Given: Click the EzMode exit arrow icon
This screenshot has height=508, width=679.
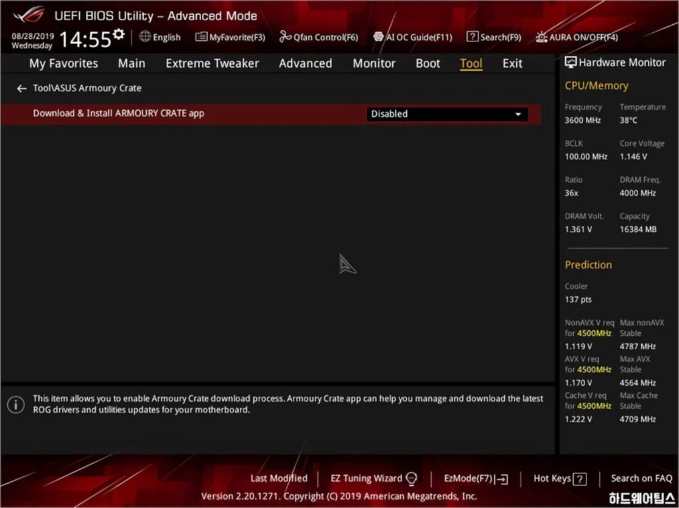Looking at the screenshot, I should coord(502,479).
